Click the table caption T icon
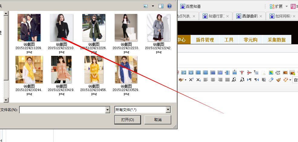The image size is (298, 142). [x=256, y=72]
